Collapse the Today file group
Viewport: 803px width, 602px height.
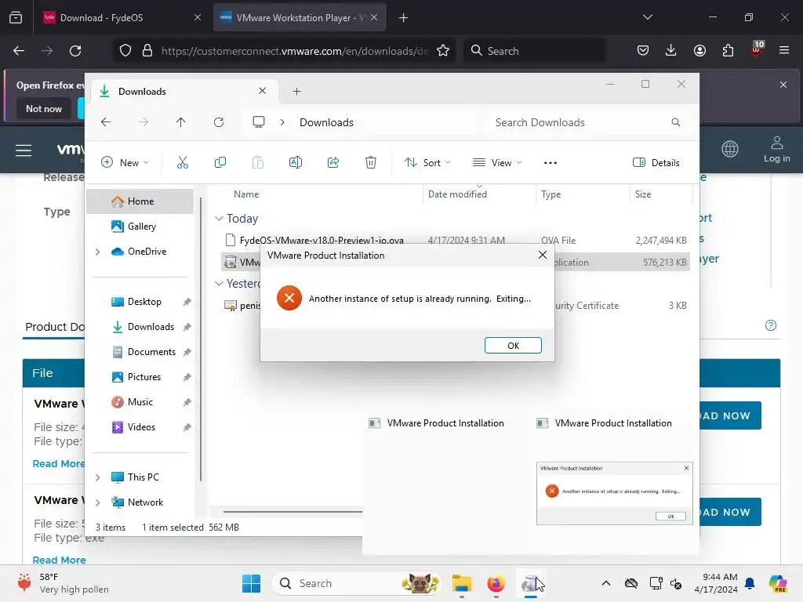(219, 219)
